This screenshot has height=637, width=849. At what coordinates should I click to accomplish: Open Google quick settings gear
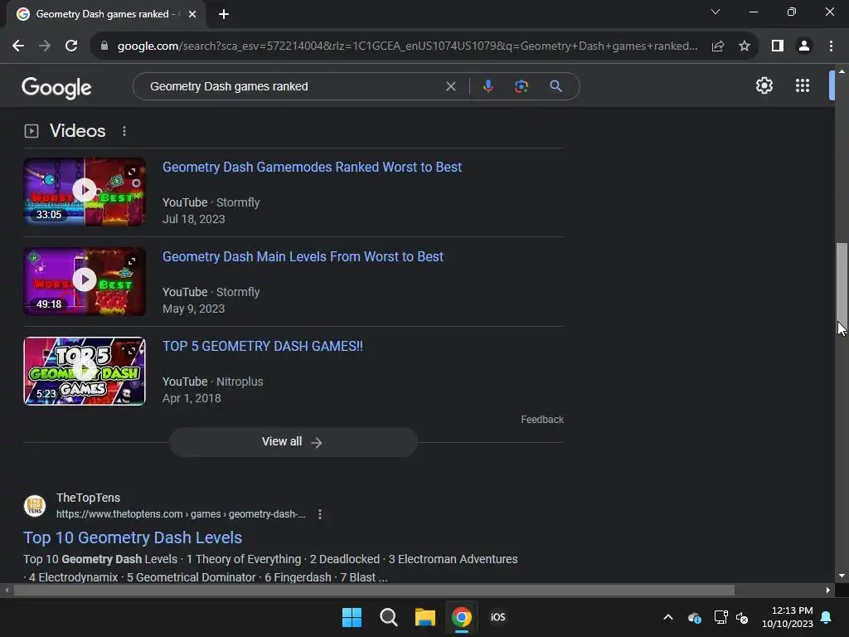[764, 85]
